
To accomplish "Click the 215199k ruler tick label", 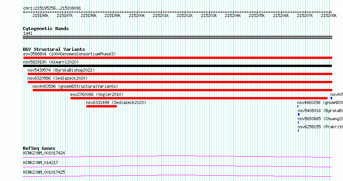I will coord(113,16).
